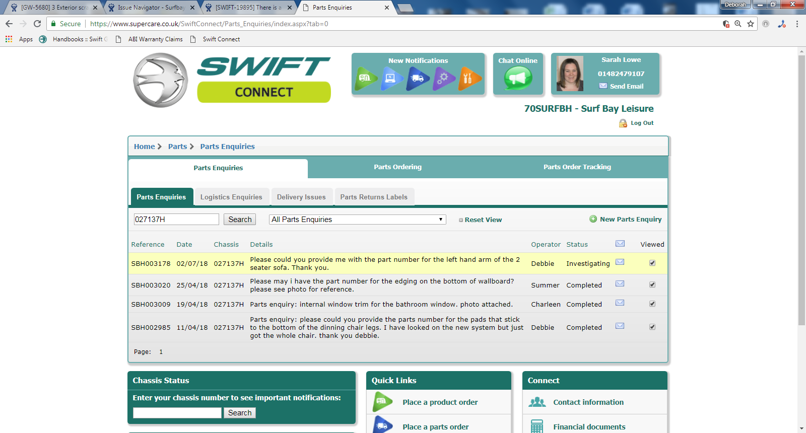Image resolution: width=806 pixels, height=433 pixels.
Task: Open the message envelope for enquiry SBH003178
Action: [620, 262]
